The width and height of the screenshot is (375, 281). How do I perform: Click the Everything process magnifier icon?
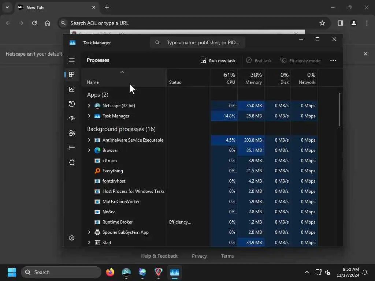[97, 171]
